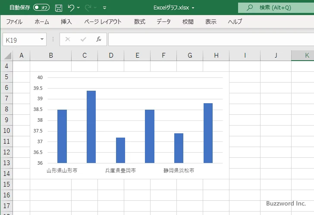Click the Redo arrow icon

pyautogui.click(x=88, y=8)
